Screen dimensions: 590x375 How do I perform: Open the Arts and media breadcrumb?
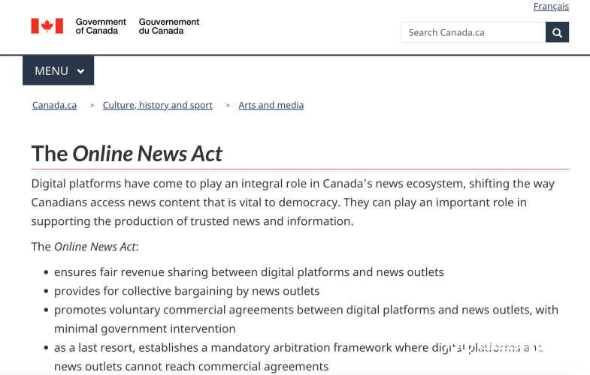[271, 105]
